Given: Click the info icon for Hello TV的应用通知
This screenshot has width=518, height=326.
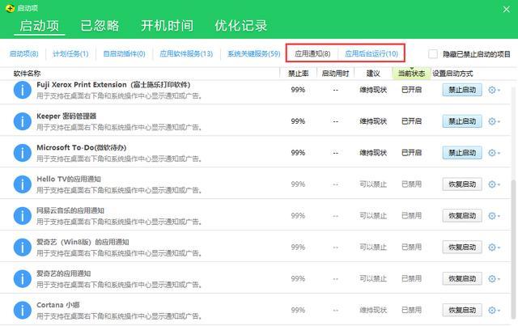Looking at the screenshot, I should point(22,184).
